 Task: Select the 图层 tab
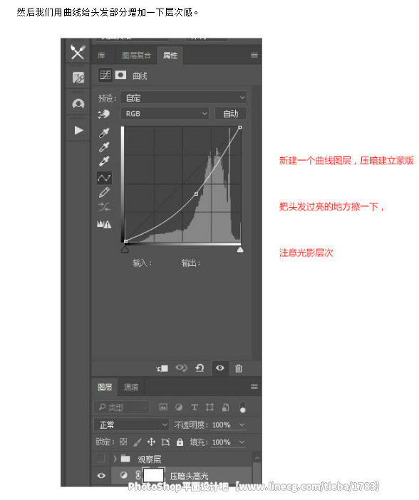tap(105, 387)
